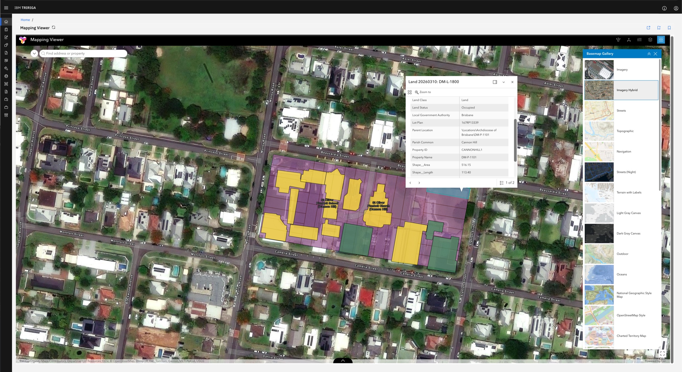Focus the Find address or property field
The width and height of the screenshot is (682, 372).
coord(83,53)
